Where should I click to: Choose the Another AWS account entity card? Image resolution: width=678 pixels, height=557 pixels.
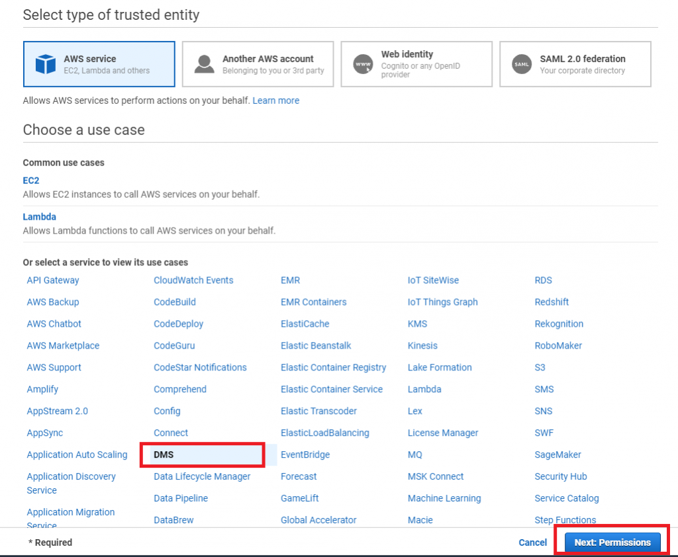(x=258, y=64)
